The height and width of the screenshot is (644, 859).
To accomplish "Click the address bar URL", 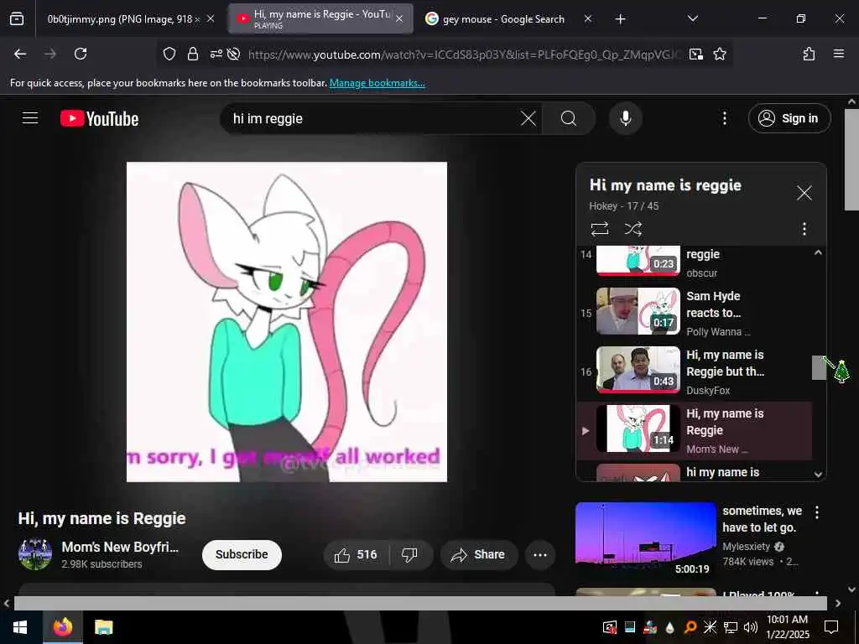I will (465, 55).
